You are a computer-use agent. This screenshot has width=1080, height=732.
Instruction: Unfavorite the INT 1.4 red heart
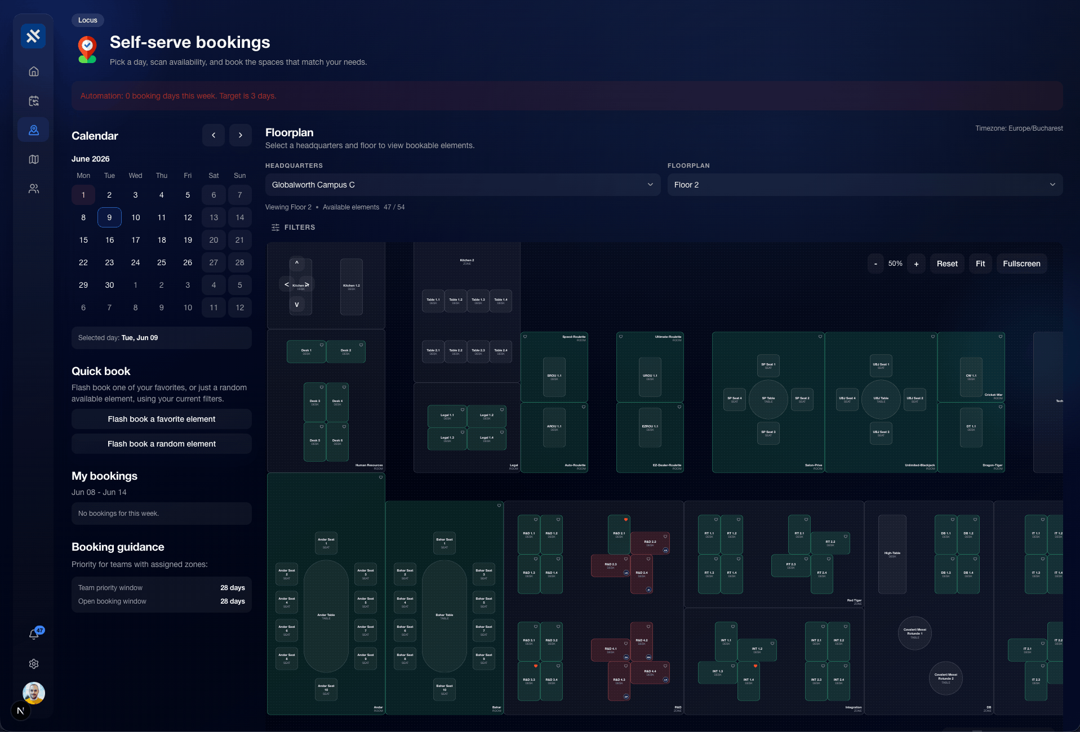coord(755,666)
